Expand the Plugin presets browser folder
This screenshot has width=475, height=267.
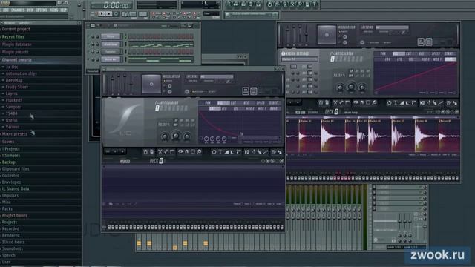(15, 52)
